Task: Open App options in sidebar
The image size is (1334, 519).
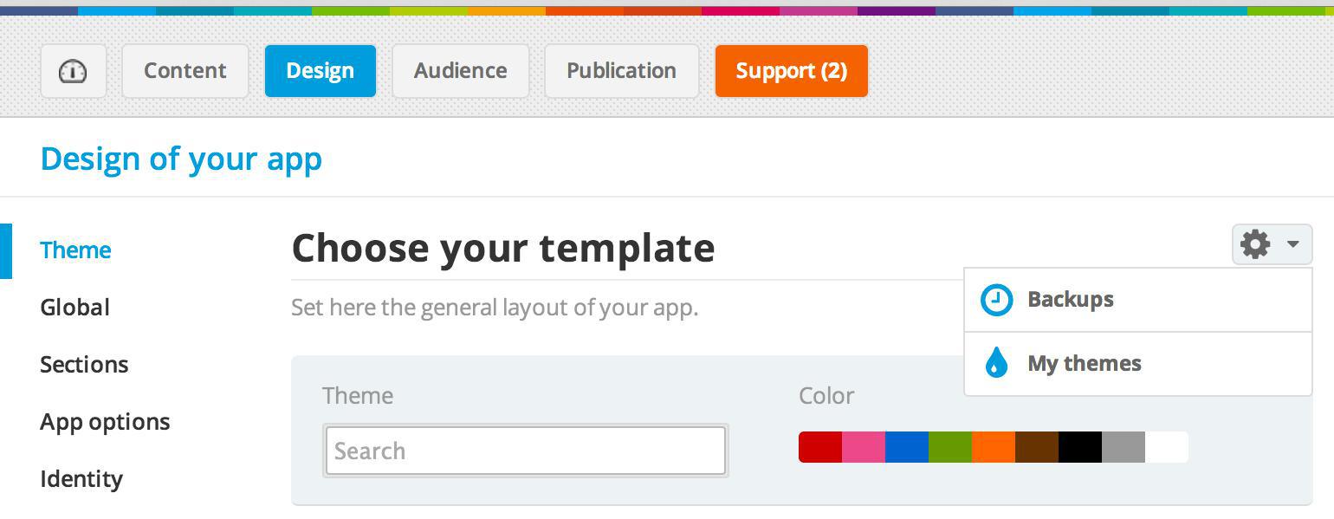Action: 105,422
